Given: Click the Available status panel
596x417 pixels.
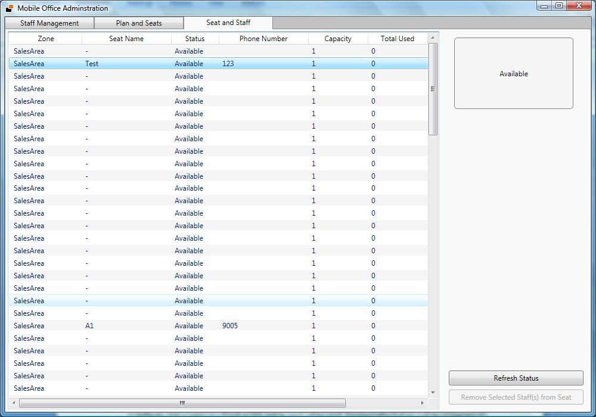Looking at the screenshot, I should click(513, 74).
